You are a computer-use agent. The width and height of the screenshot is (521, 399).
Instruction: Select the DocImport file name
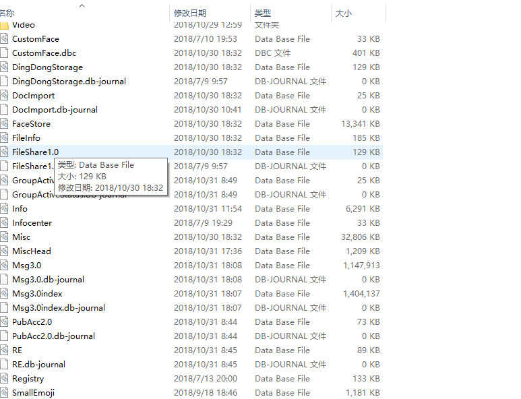point(34,96)
